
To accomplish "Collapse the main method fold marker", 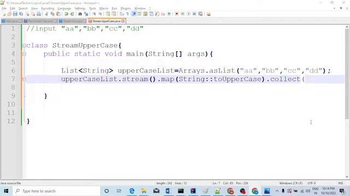I will point(24,54).
